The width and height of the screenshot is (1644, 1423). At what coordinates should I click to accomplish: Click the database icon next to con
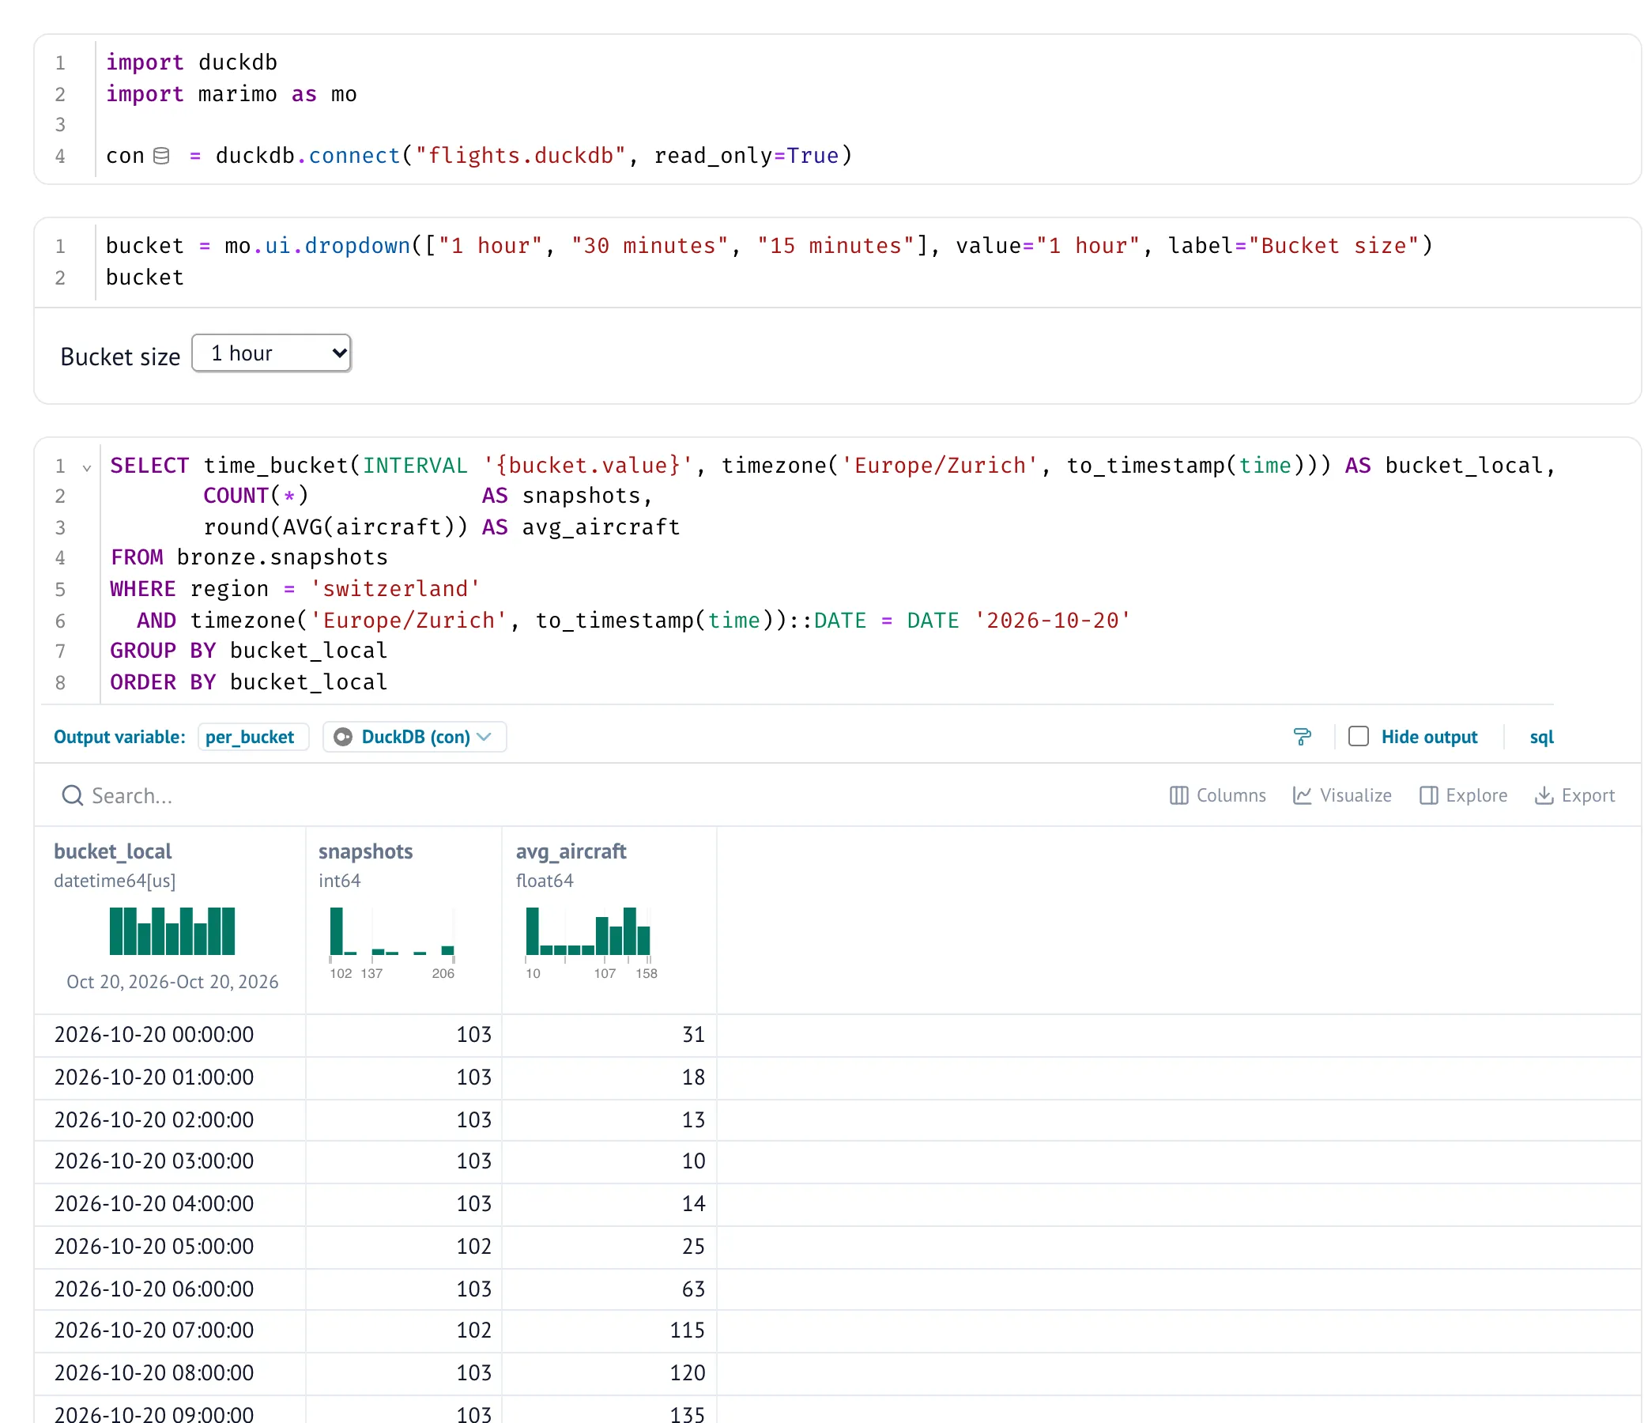pyautogui.click(x=161, y=156)
